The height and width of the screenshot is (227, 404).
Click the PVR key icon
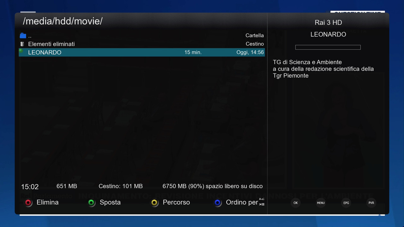371,203
